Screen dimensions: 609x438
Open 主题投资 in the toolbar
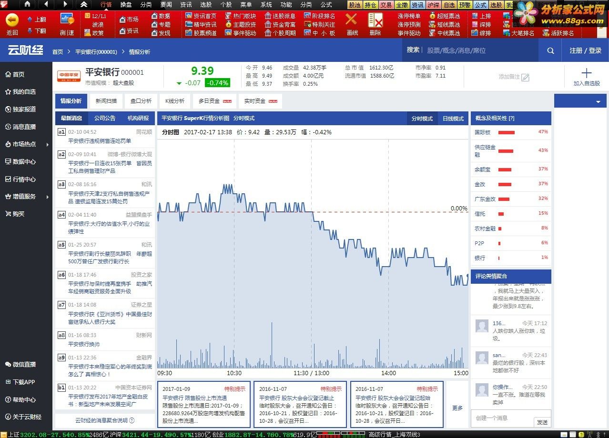pos(241,24)
